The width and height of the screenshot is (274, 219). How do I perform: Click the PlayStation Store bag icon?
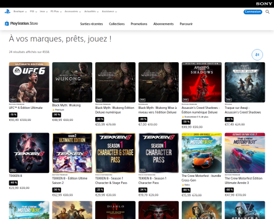click(x=7, y=24)
